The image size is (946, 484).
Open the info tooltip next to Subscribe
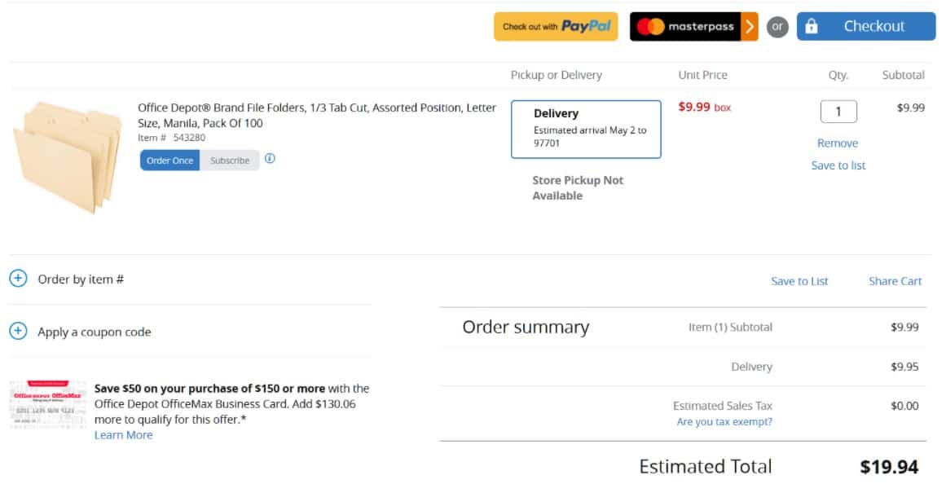[x=270, y=159]
